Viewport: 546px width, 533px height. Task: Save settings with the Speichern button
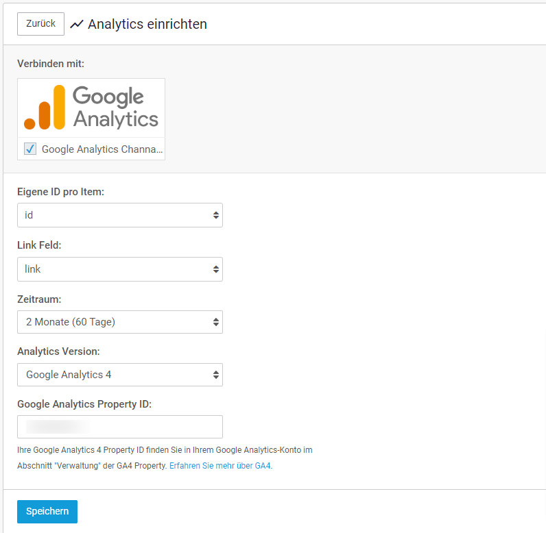coord(47,512)
